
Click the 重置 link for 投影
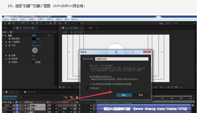[34, 35]
